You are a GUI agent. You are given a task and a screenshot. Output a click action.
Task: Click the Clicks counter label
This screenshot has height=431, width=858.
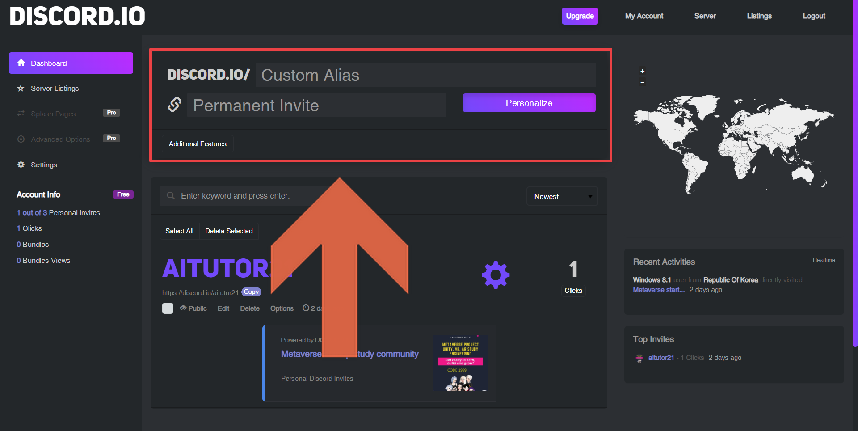pos(573,291)
